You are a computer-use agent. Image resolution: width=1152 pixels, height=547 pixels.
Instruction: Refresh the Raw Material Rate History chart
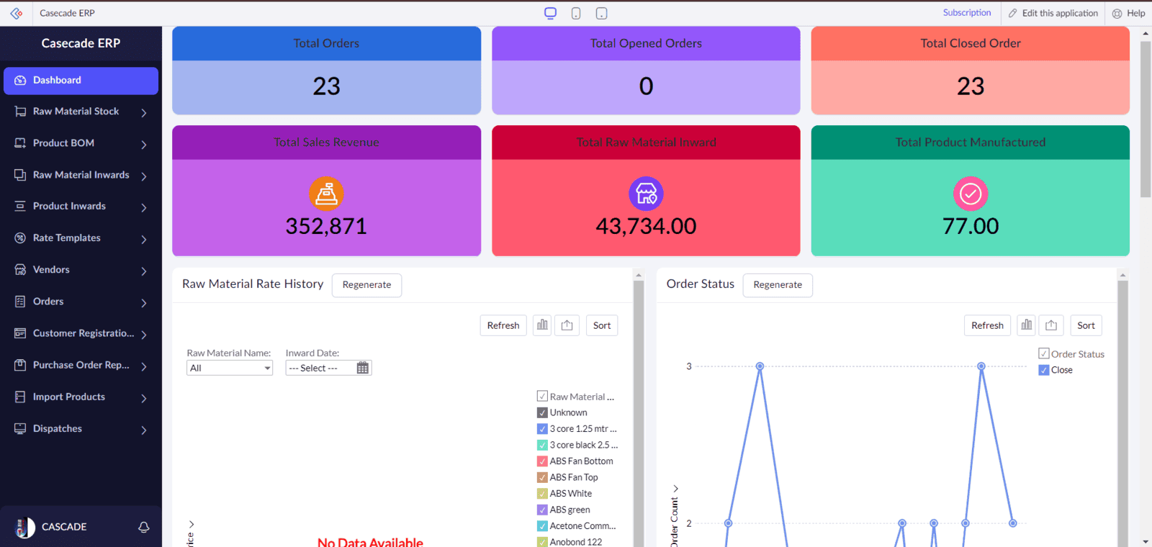503,325
